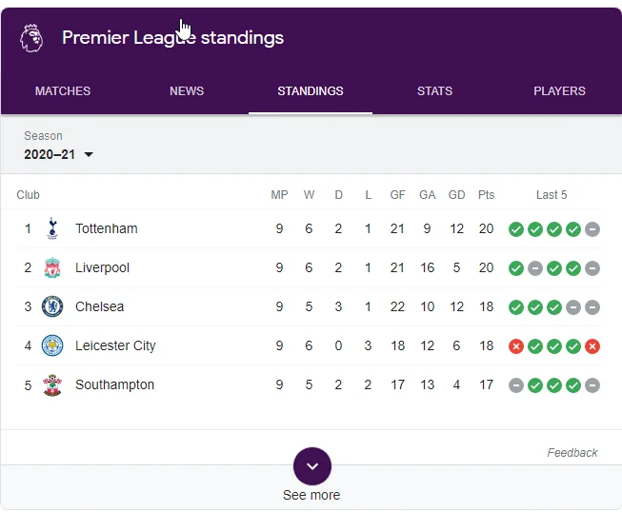Select the Chelsea standings row name
The image size is (622, 512).
pyautogui.click(x=99, y=306)
